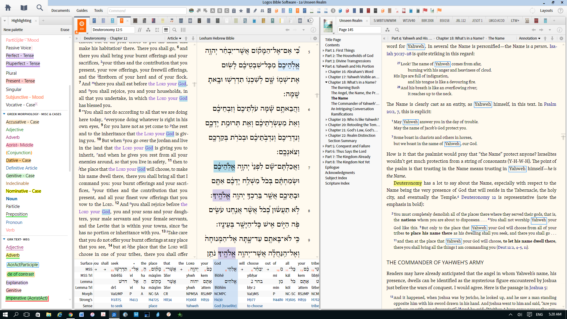Image resolution: width=567 pixels, height=319 pixels.
Task: Open inline search in ESV panel
Action: coord(175,30)
